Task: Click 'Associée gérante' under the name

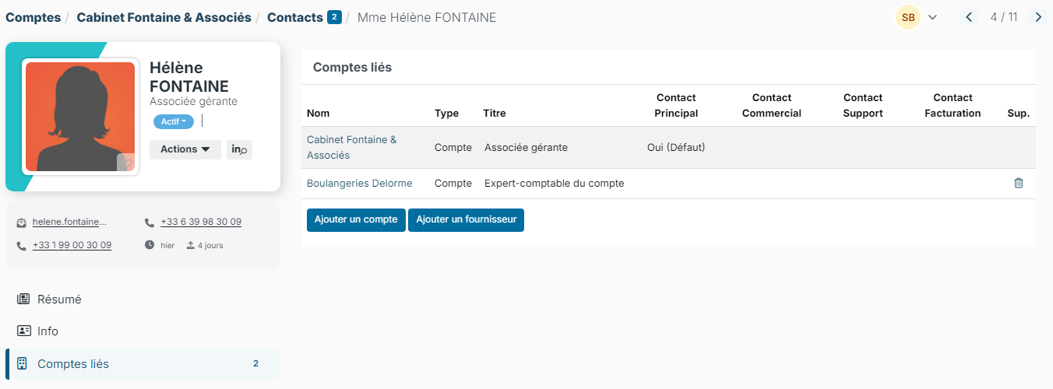Action: (193, 101)
